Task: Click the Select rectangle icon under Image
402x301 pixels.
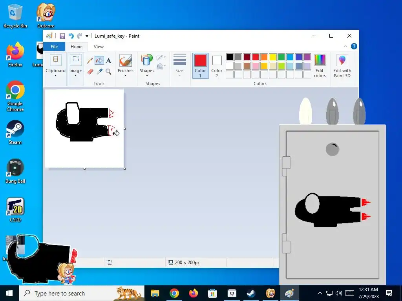Action: 76,60
